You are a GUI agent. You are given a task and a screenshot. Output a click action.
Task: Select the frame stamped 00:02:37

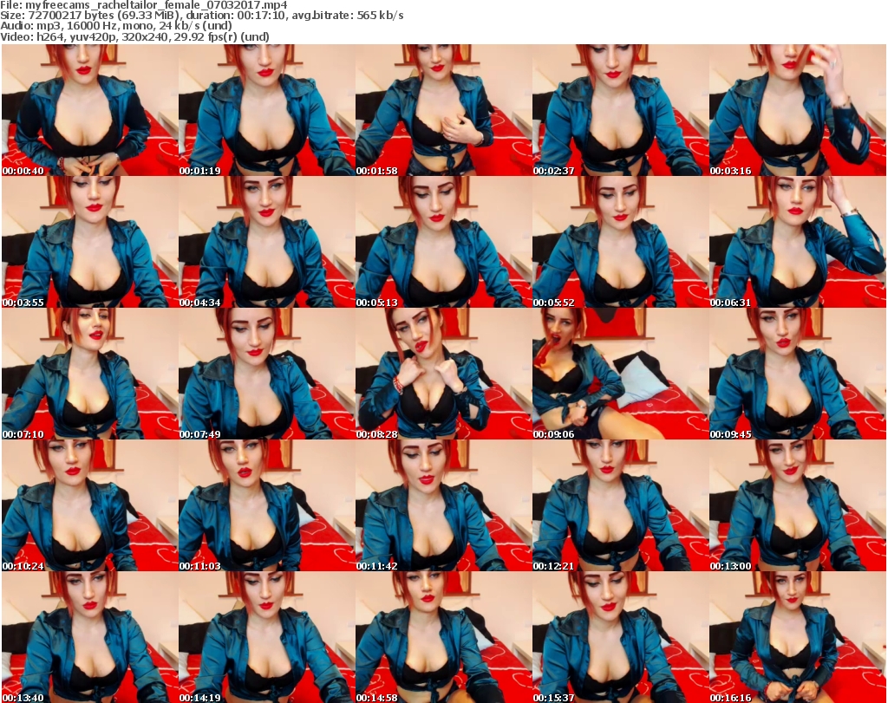621,110
